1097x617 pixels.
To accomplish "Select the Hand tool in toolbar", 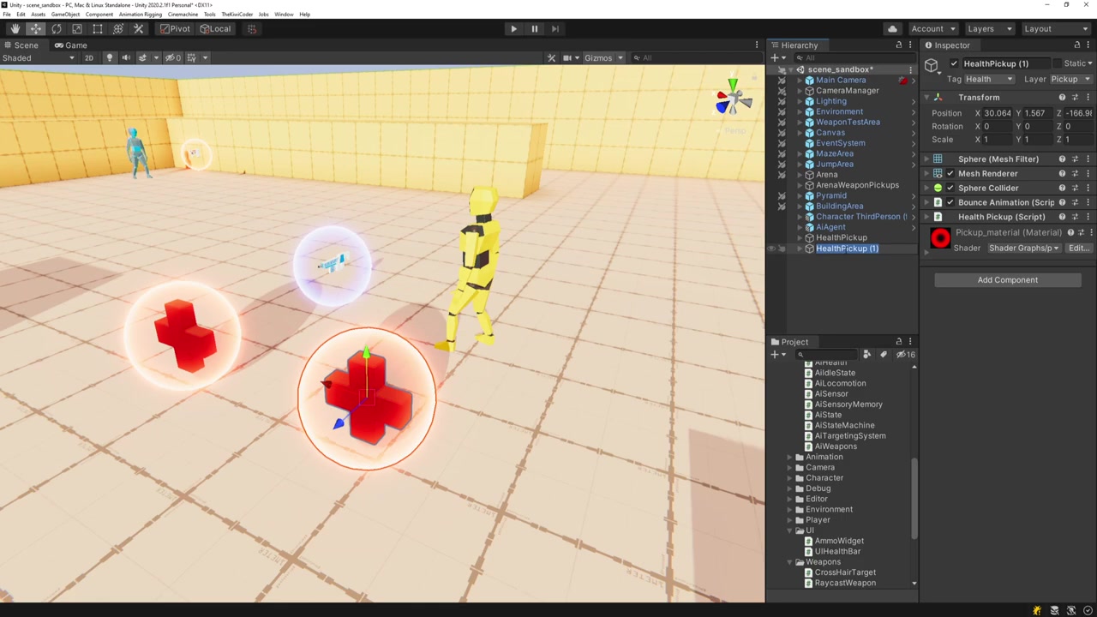I will [x=15, y=29].
